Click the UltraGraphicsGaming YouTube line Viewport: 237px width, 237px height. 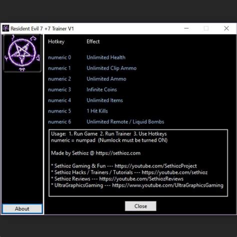pos(137,185)
